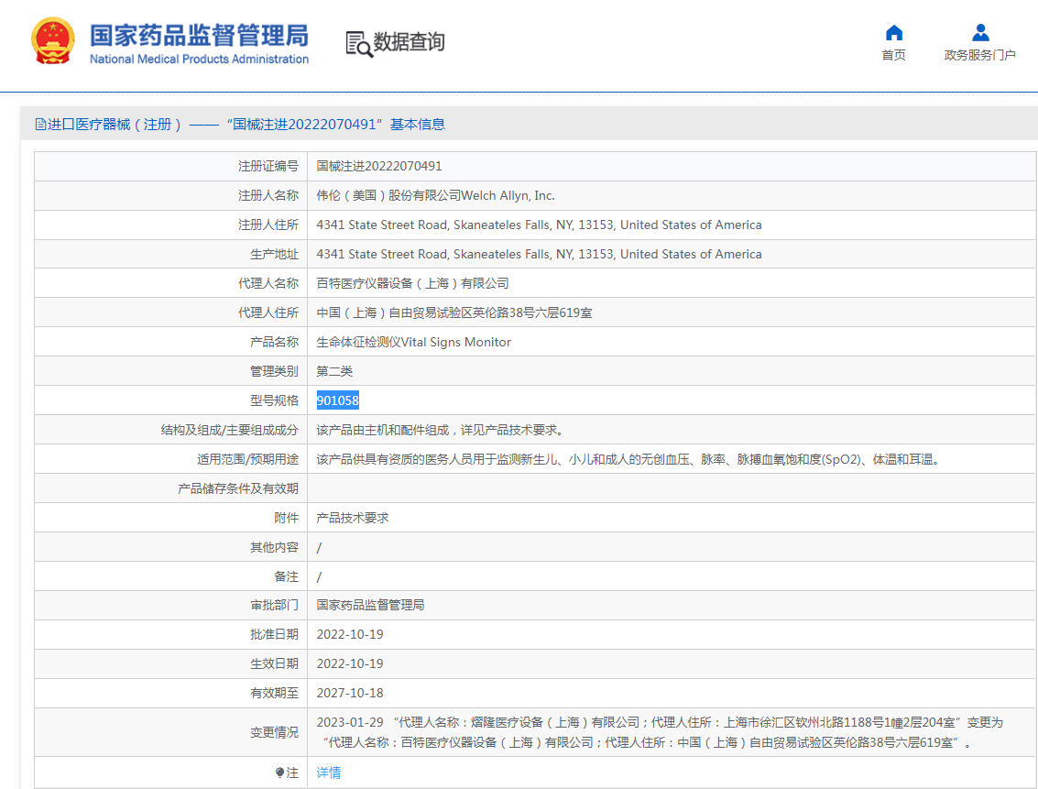The image size is (1038, 789).
Task: Open 政务服务门户 person icon
Action: coord(980,32)
